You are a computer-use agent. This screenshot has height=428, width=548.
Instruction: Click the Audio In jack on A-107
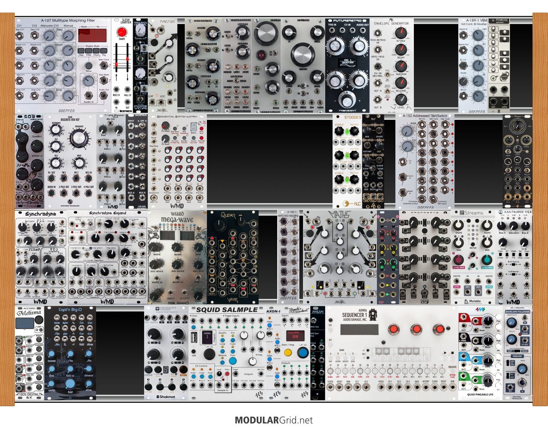coord(89,95)
